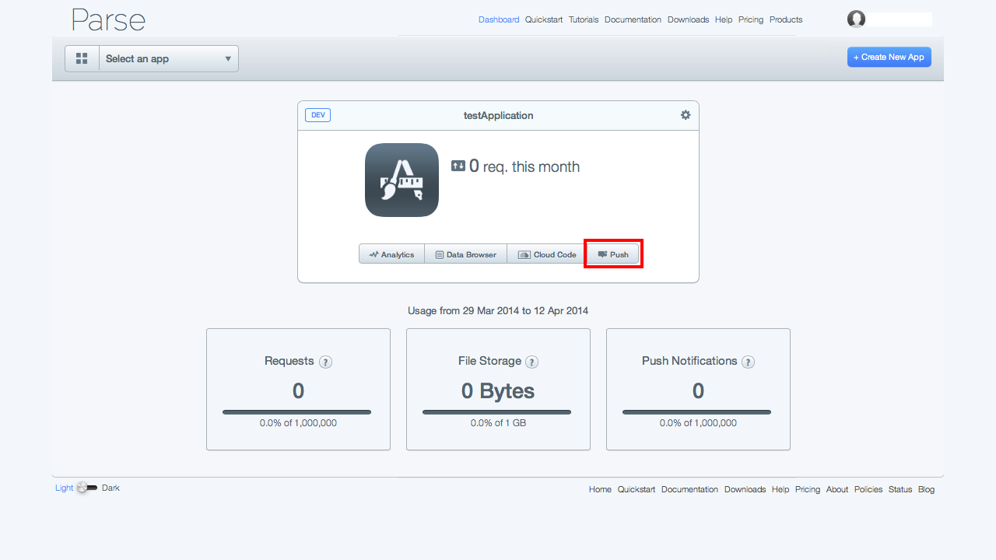Select the Light theme label
The image size is (996, 560).
pos(64,488)
